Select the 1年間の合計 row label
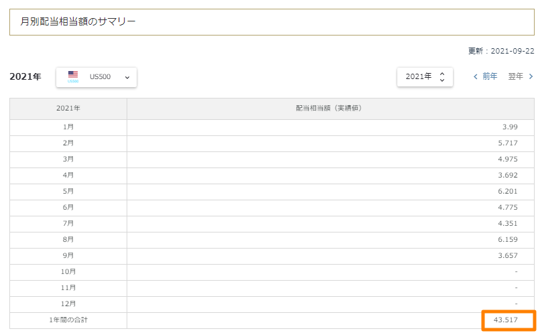The image size is (542, 335). 68,320
